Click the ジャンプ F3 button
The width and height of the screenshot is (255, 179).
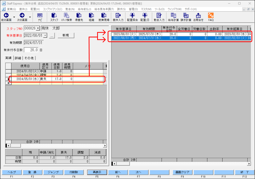(x=53, y=172)
